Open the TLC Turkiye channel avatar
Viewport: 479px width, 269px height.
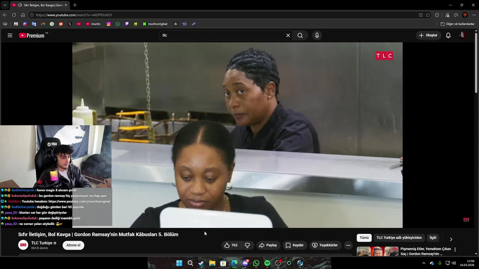click(23, 245)
